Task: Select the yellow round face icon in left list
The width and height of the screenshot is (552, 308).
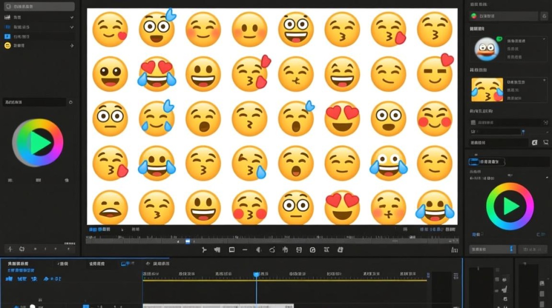Action: (x=7, y=46)
